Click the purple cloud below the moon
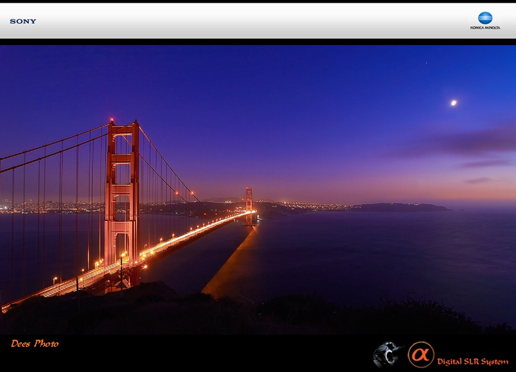 [471, 142]
